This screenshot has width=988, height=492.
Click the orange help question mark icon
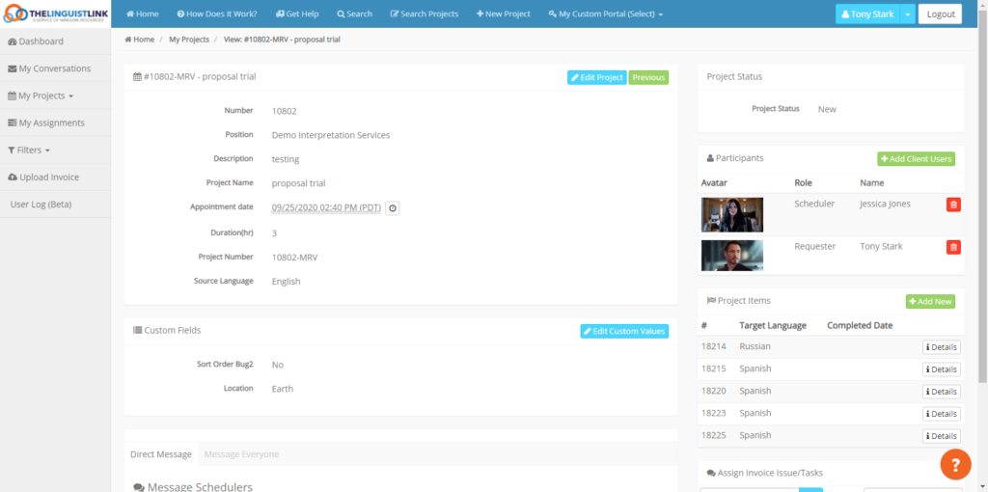(954, 464)
